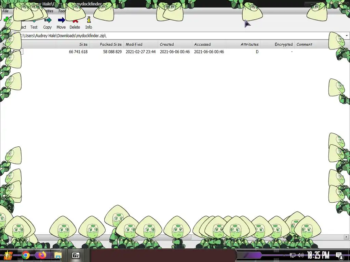Click the red Delete toolbar icon
Screen dimensions: 350x262
(75, 21)
